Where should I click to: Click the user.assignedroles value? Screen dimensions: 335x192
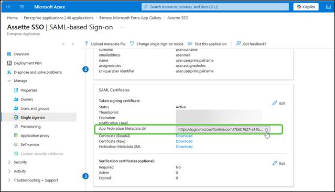[191, 66]
